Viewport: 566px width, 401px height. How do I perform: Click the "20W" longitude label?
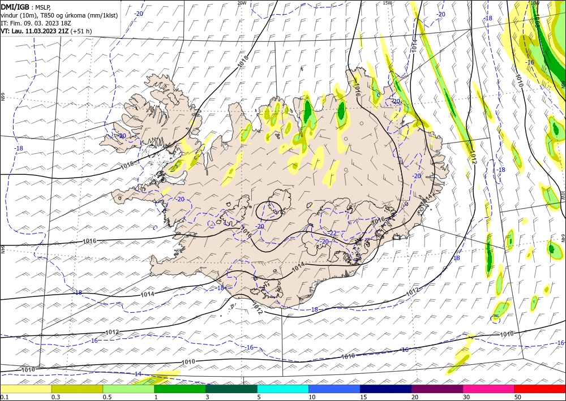click(x=242, y=3)
